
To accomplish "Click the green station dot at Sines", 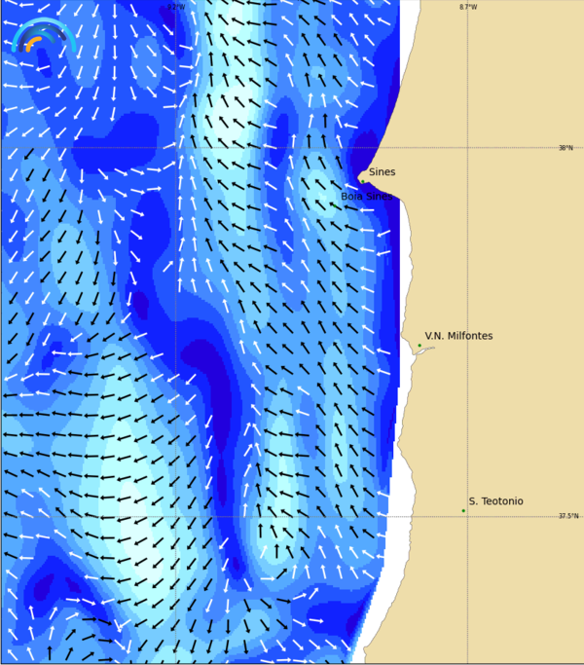I will pos(362,180).
